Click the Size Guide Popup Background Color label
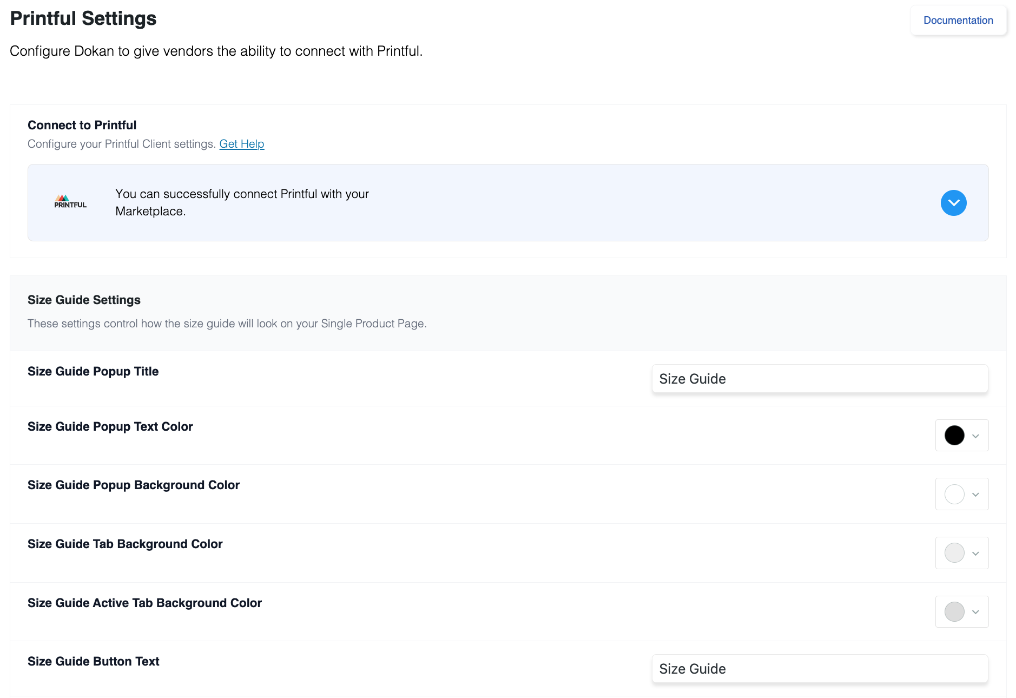This screenshot has width=1016, height=698. (134, 485)
